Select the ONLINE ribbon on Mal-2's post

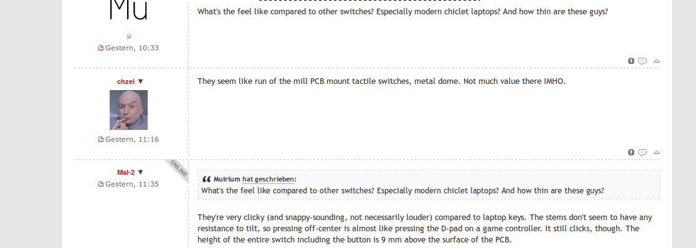[178, 169]
